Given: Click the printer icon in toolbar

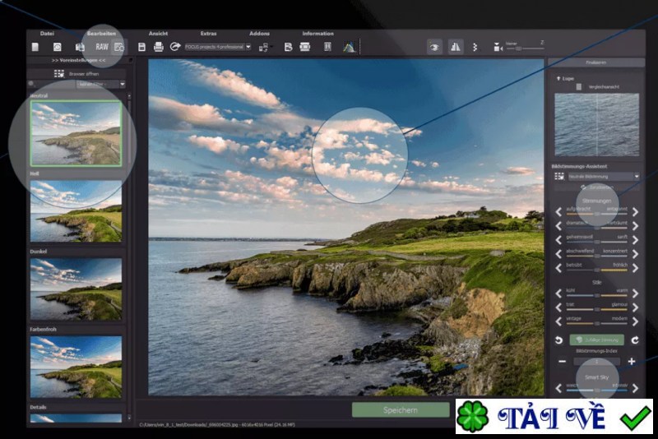Looking at the screenshot, I should point(159,47).
